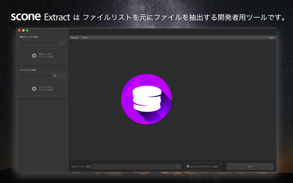Focus the 出力ディレクトリ指定 path input field

(x=133, y=167)
